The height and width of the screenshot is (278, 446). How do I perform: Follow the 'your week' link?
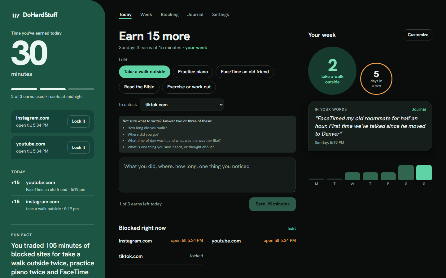pyautogui.click(x=196, y=48)
